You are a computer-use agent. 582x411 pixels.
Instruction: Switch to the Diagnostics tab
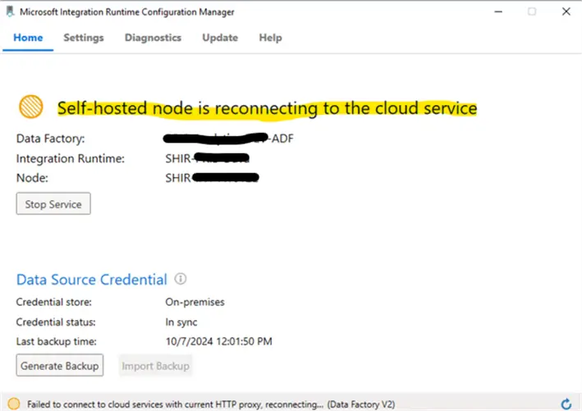tap(153, 38)
